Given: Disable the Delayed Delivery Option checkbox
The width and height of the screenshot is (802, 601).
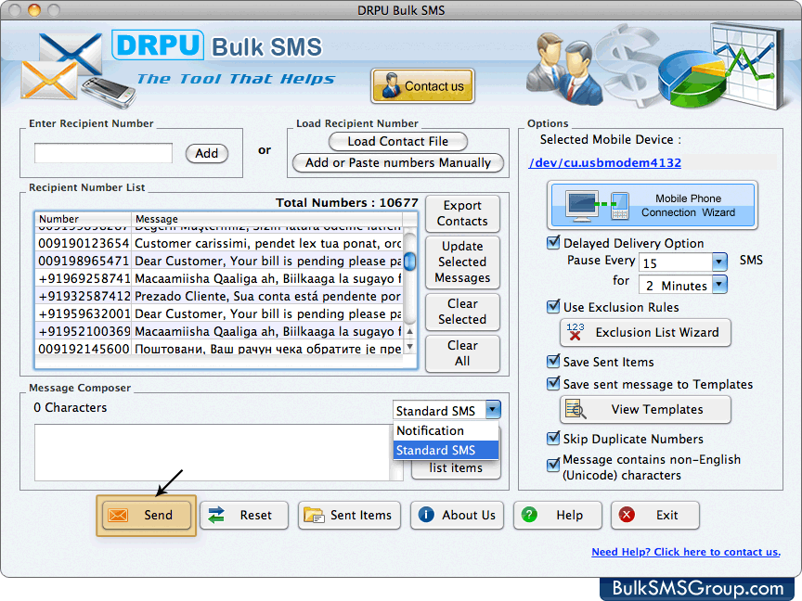Looking at the screenshot, I should click(551, 242).
